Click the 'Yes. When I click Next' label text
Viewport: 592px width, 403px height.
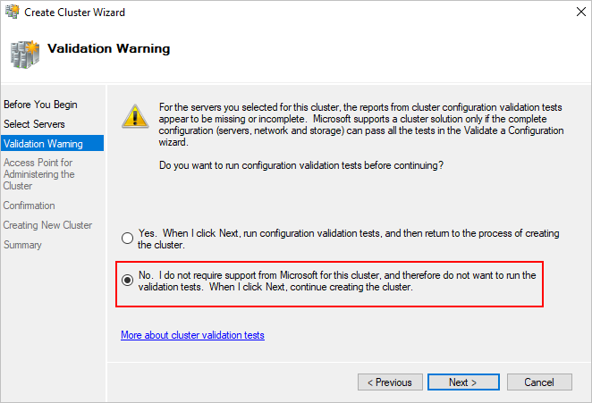(348, 239)
